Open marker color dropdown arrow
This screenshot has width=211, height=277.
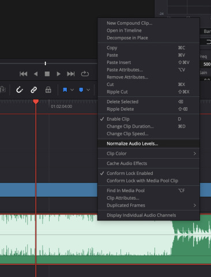tap(88, 90)
